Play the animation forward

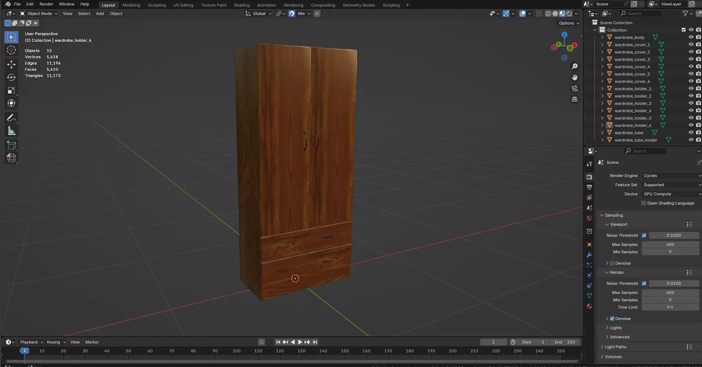coord(300,342)
